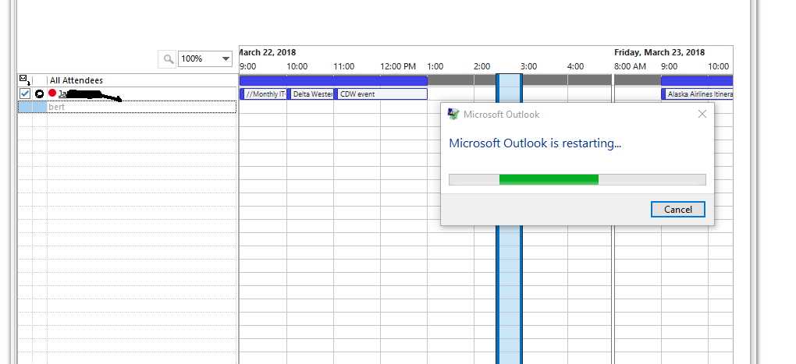Click the 'March 22, 2018' date header

tap(268, 52)
